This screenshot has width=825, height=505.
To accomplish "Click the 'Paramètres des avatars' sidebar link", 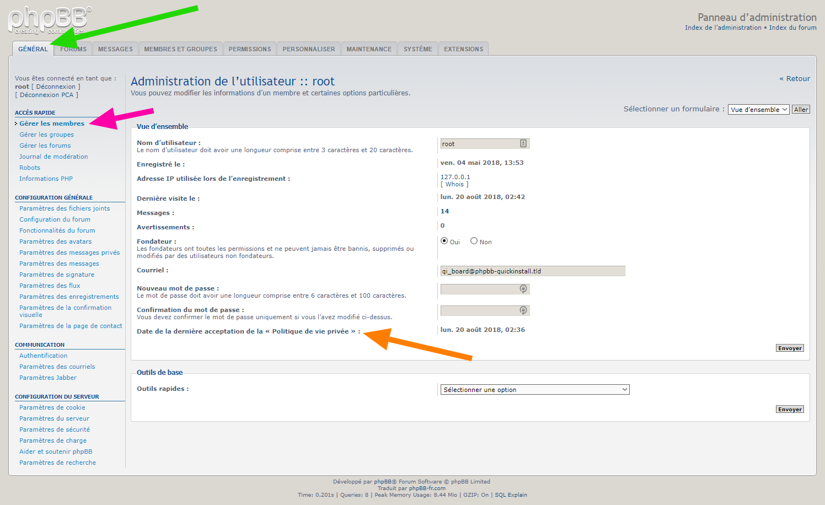I will (x=55, y=241).
